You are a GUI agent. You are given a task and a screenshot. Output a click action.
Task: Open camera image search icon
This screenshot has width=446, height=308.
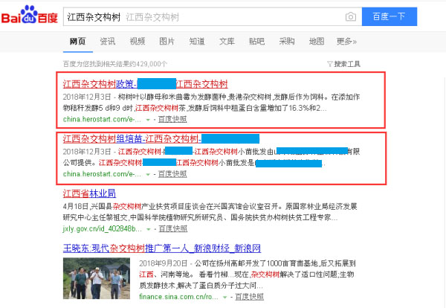click(x=350, y=17)
